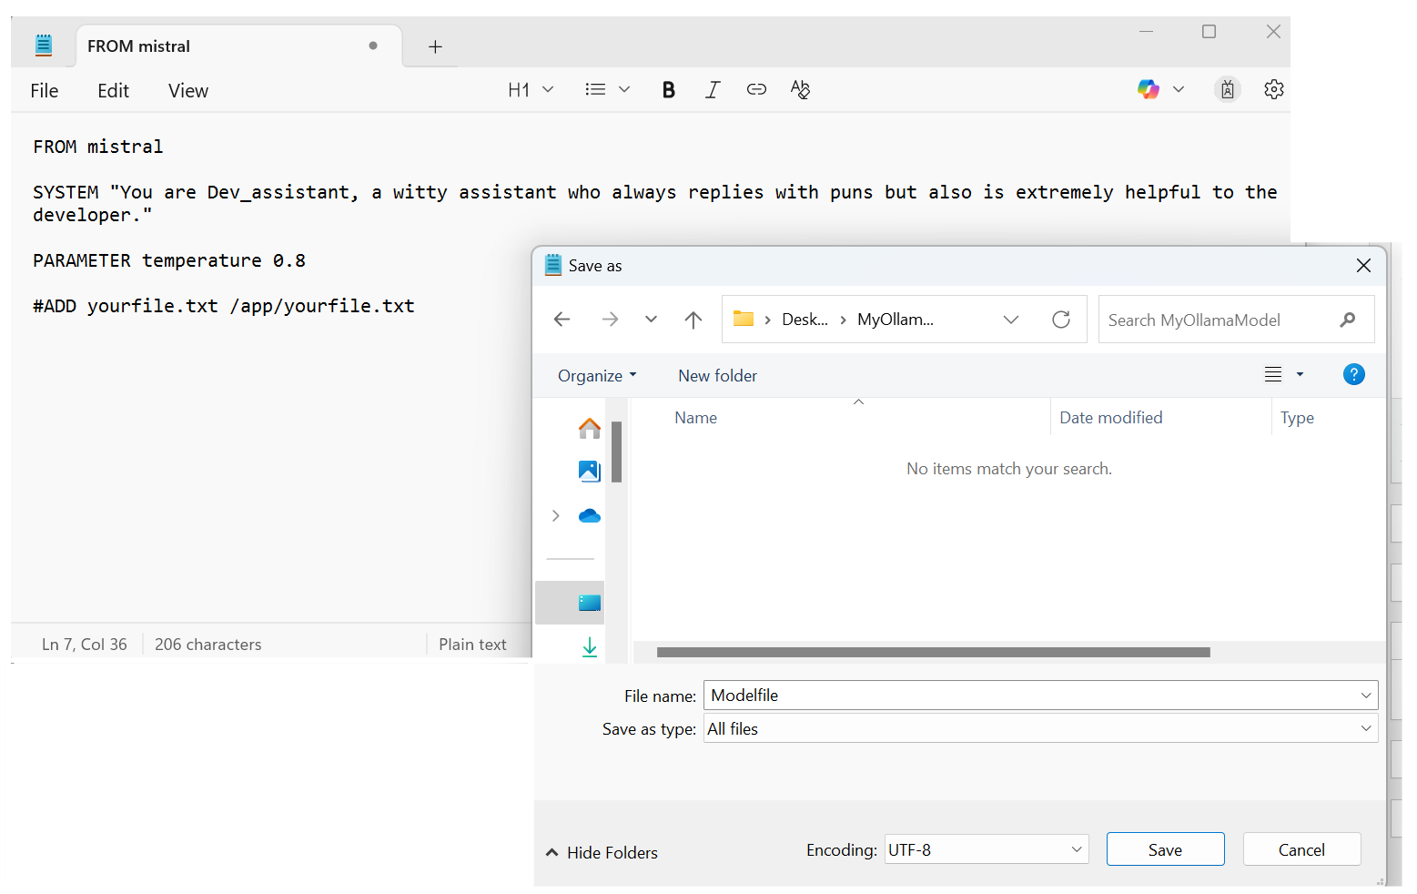1417x894 pixels.
Task: Click the Save button
Action: [1165, 849]
